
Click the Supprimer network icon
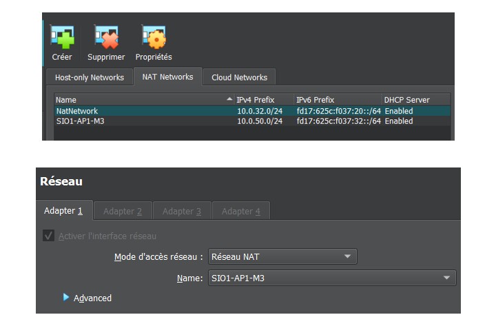106,38
